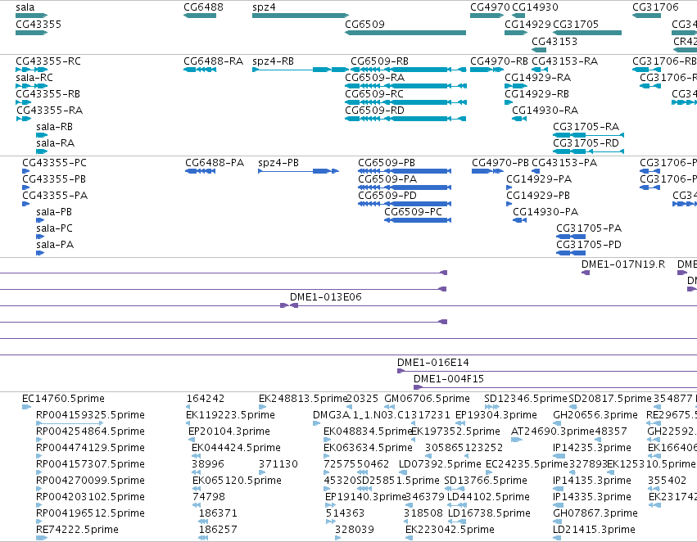Click the CG14929 gene label
697x542 pixels.
[527, 24]
